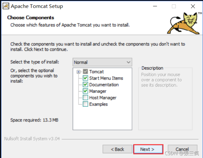
Task: Click the 'Choose Components' heading
Action: [31, 17]
